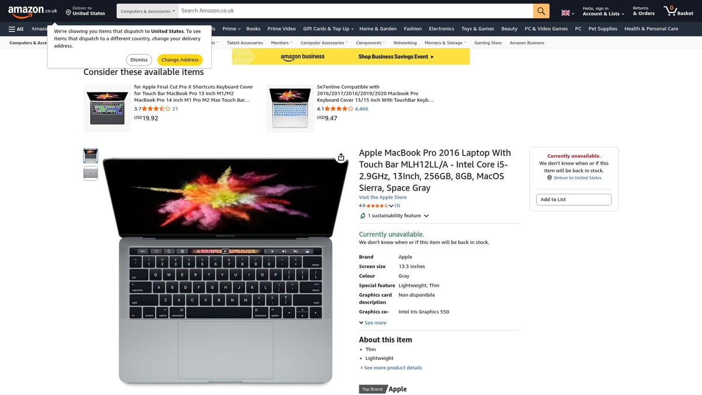Click the Change Address button
702x395 pixels.
(x=180, y=60)
